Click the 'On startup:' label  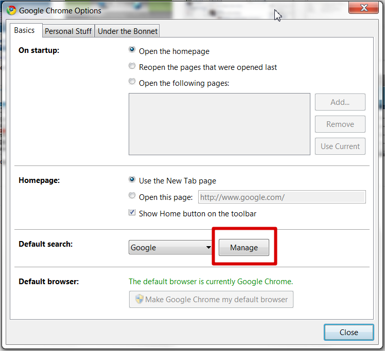tap(39, 50)
